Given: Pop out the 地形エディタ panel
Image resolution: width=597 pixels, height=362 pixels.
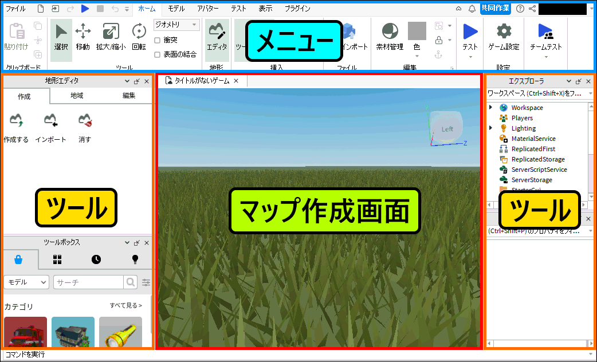Looking at the screenshot, I should point(137,81).
